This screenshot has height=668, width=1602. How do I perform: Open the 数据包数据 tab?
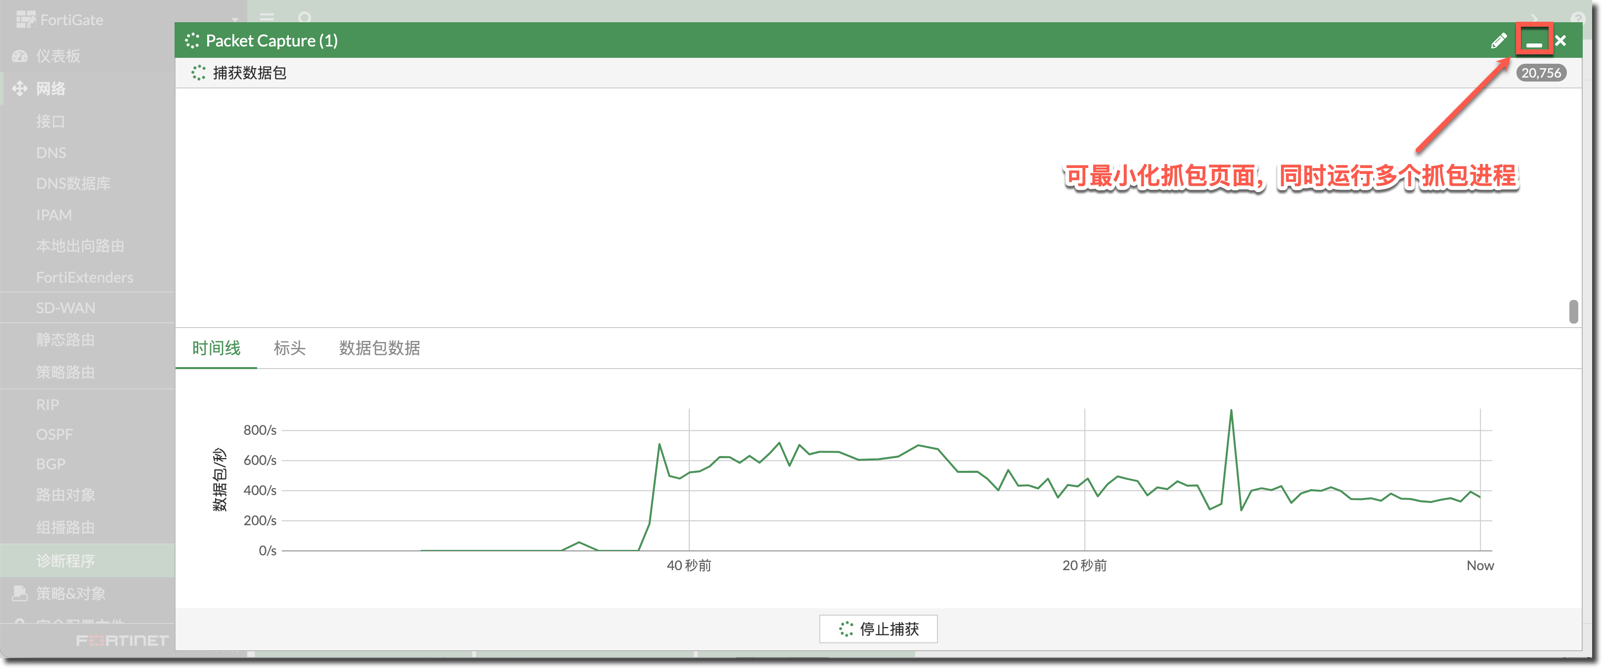click(x=379, y=348)
